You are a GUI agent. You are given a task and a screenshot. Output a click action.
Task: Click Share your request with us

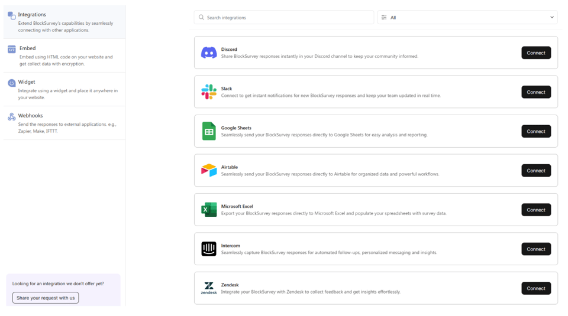pos(46,298)
